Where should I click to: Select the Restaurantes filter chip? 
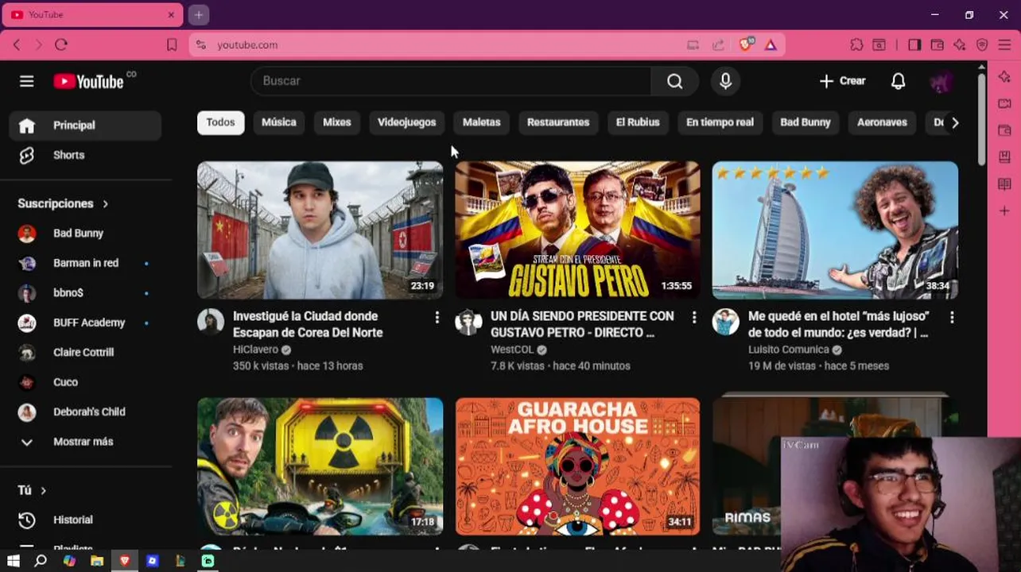click(558, 122)
